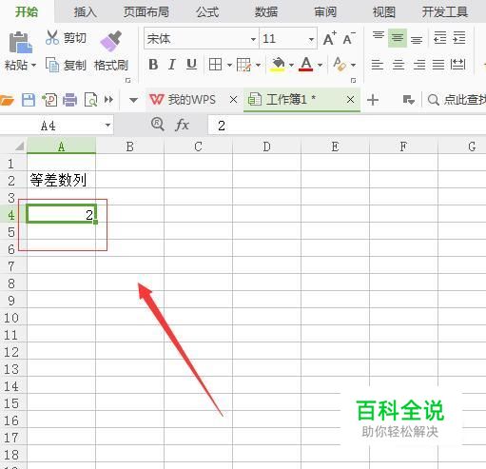Viewport: 486px width, 469px height.
Task: Open the tab list dropdown icon
Action: (408, 100)
